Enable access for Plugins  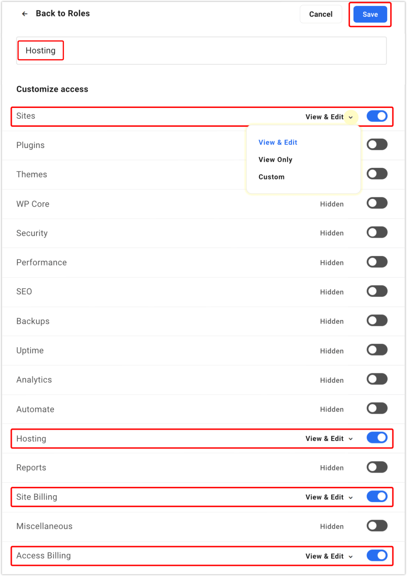[377, 144]
